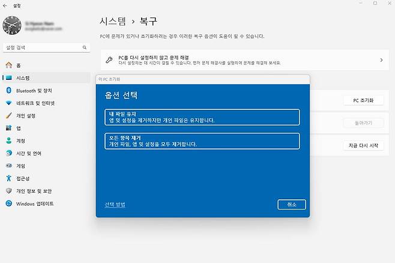395x263 pixels.
Task: Click the 홈 house icon in sidebar
Action: coord(9,65)
